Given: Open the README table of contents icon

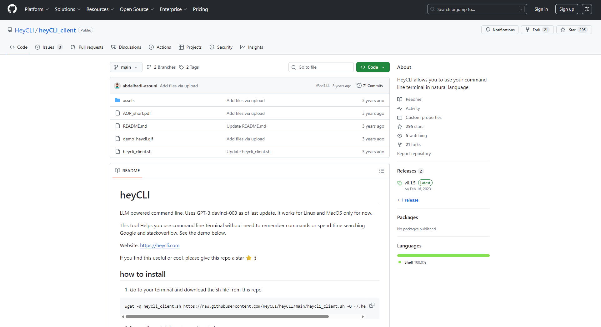Looking at the screenshot, I should click(x=381, y=171).
